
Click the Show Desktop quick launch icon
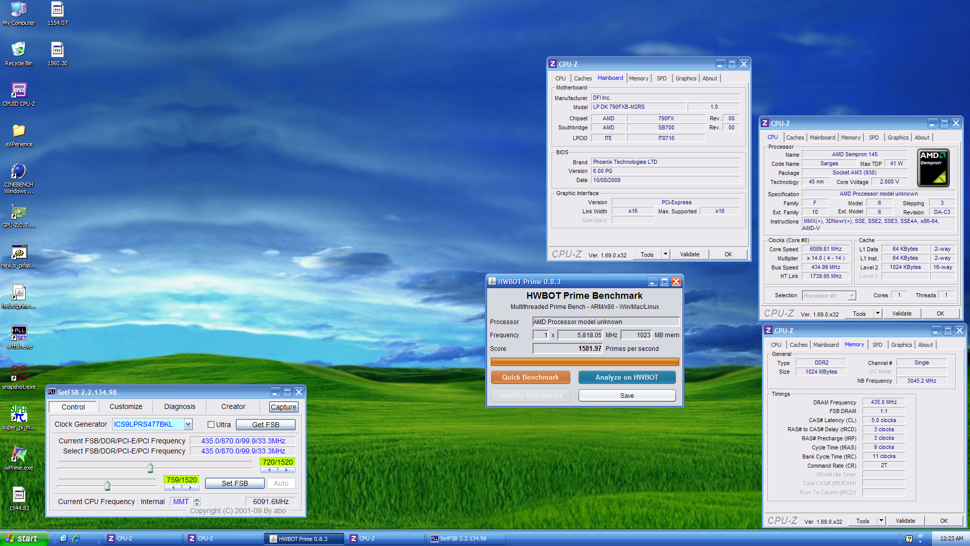point(64,538)
